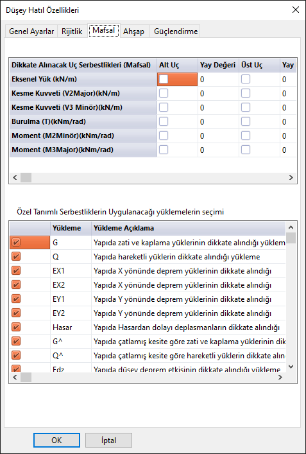The height and width of the screenshot is (454, 306).
Task: Check Üst Uç for Kesme Kuvveti V3 Minör
Action: point(246,107)
